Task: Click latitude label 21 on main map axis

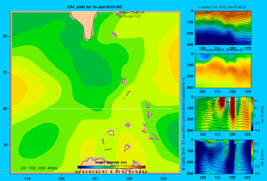Action: pyautogui.click(x=5, y=72)
